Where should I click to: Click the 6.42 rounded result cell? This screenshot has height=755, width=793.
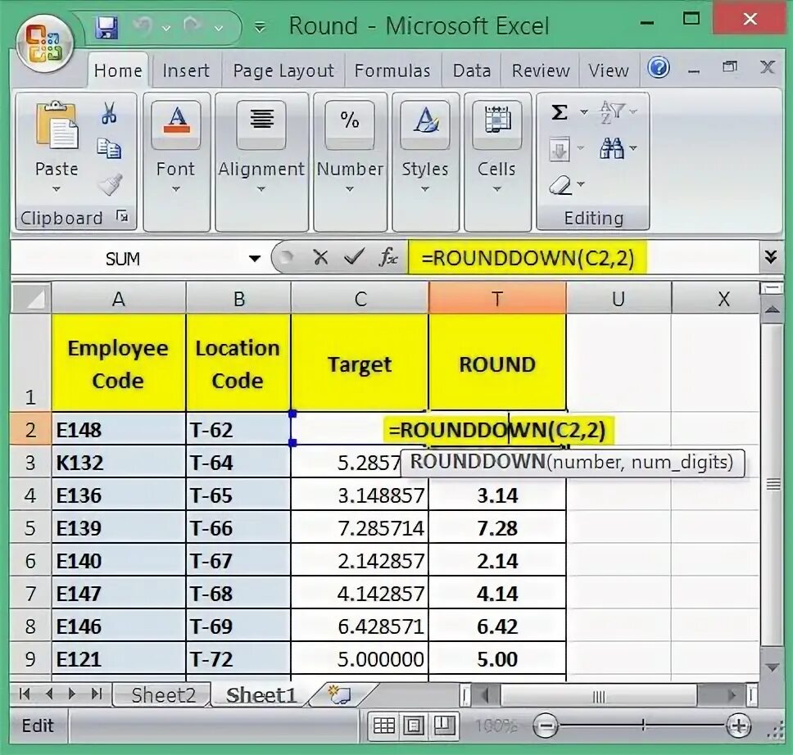[x=497, y=626]
